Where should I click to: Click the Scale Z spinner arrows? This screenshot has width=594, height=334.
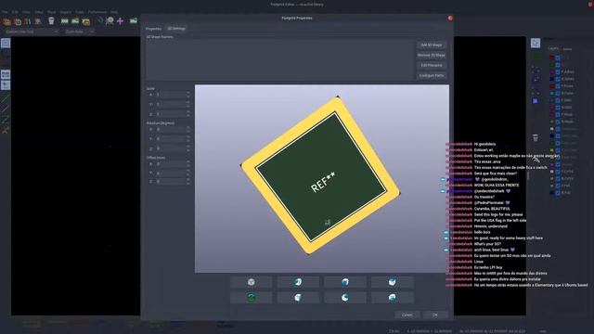187,114
